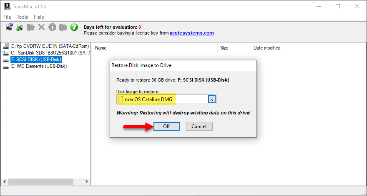Click the USB disk icon for F:
The height and width of the screenshot is (196, 367).
tap(6, 60)
